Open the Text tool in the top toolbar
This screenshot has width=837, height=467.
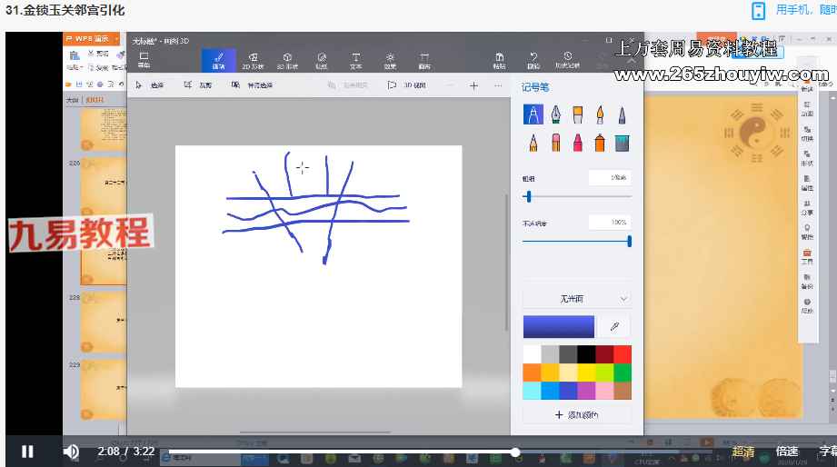click(x=354, y=60)
